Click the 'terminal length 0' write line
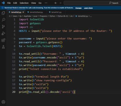The width and height of the screenshot is (121, 106). [44, 77]
